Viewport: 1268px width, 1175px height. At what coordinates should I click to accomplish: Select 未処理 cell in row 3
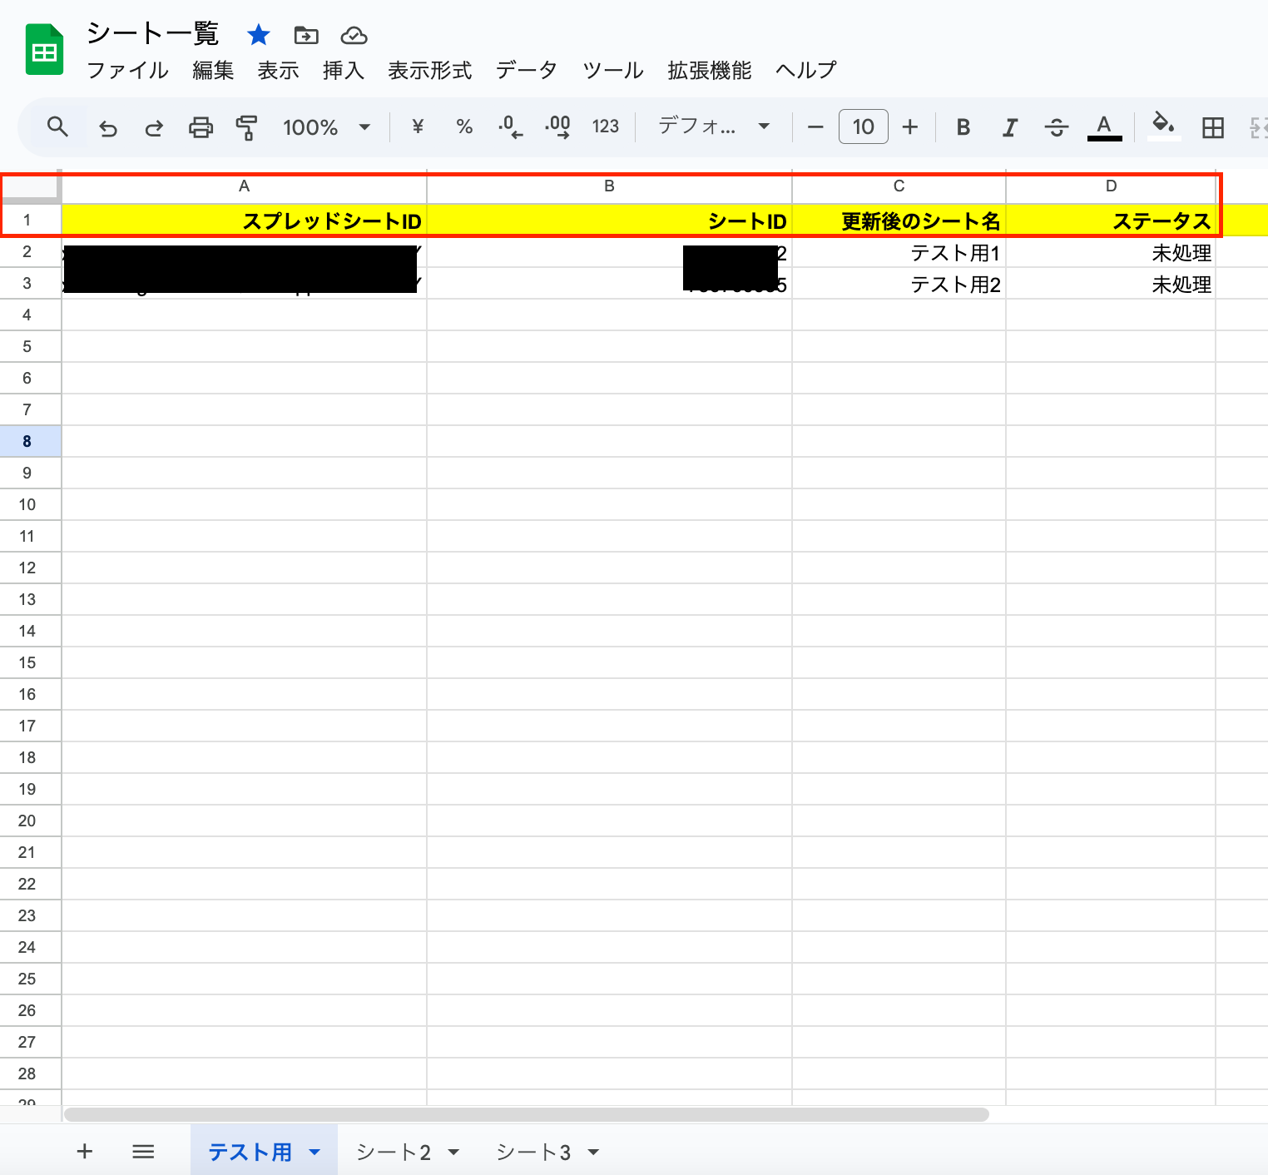pos(1111,284)
